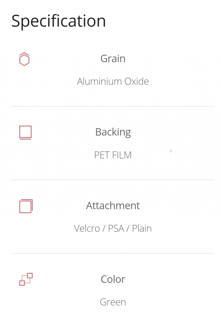This screenshot has width=221, height=319.
Task: Click the Backing square icon
Action: pos(25,132)
